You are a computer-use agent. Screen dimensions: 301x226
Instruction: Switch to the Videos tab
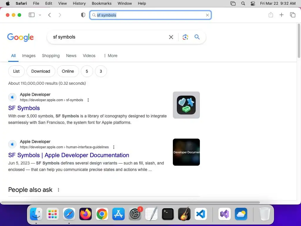pos(89,56)
